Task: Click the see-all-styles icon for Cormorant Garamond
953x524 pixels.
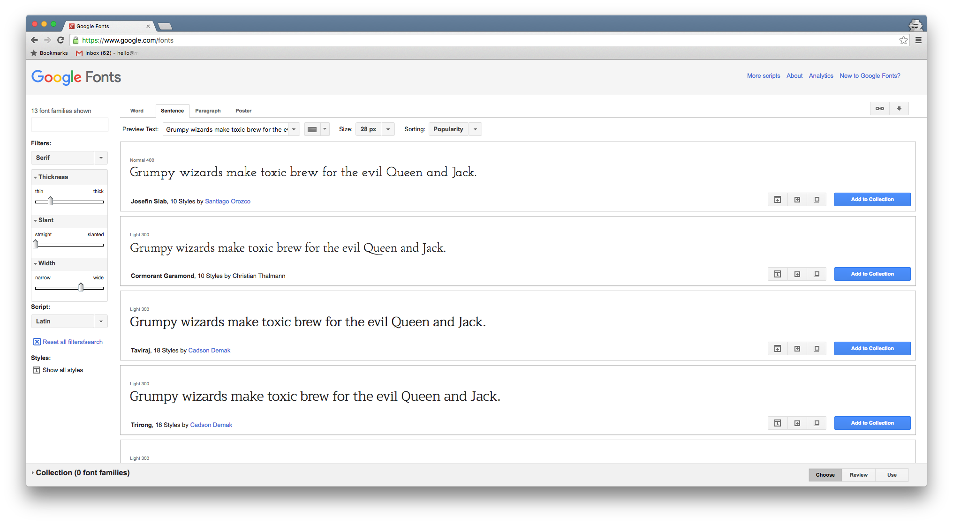Action: pos(777,274)
